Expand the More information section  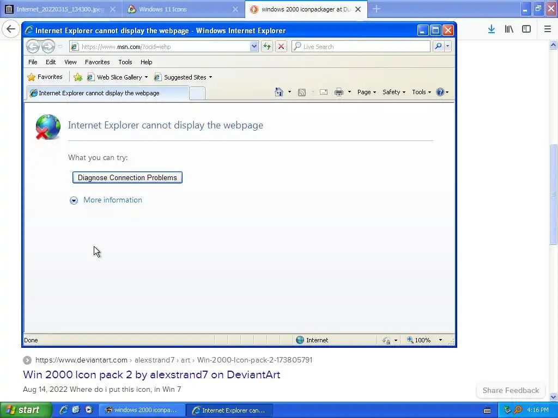pyautogui.click(x=74, y=200)
